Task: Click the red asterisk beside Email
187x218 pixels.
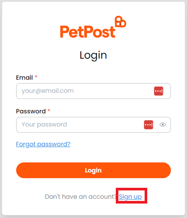Action: click(x=36, y=77)
